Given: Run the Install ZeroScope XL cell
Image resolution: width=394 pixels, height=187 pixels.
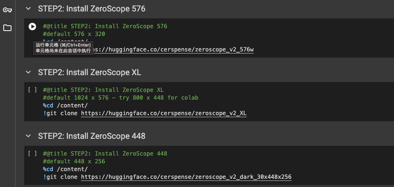Looking at the screenshot, I should click(32, 90).
